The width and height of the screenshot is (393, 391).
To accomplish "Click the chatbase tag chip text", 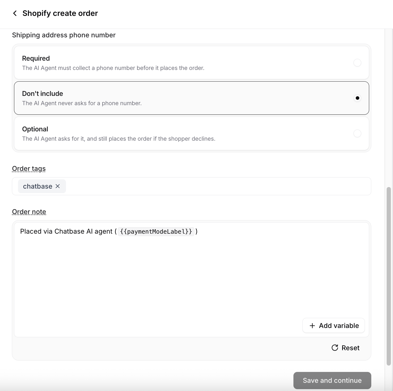I will point(38,186).
